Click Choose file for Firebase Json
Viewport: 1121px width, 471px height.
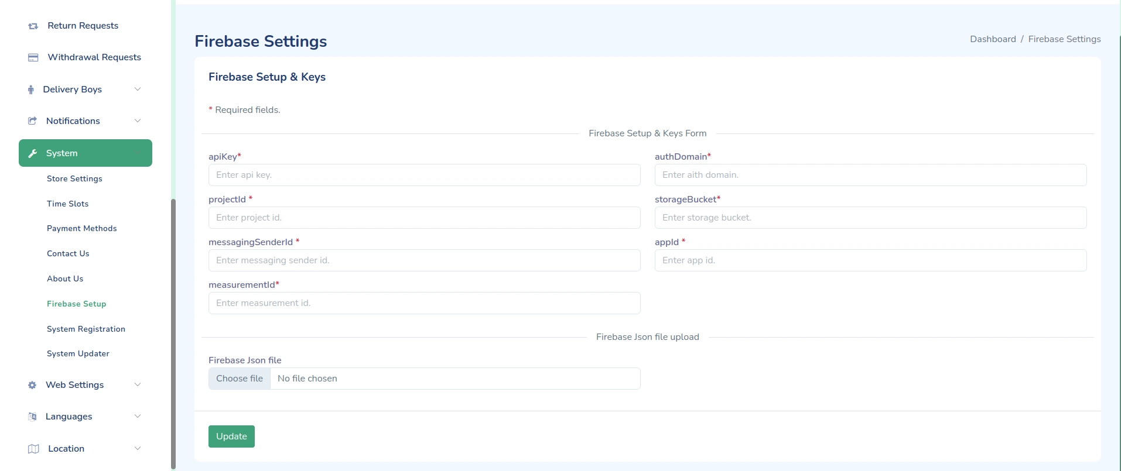pyautogui.click(x=240, y=379)
